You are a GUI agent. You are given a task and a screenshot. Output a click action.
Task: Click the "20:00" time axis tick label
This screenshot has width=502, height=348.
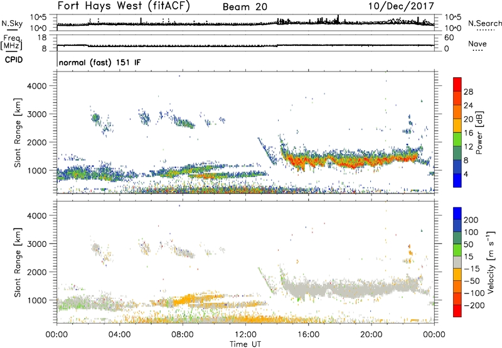371,335
